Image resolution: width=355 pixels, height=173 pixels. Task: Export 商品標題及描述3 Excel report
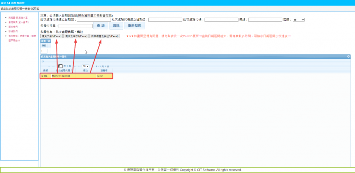[104, 36]
